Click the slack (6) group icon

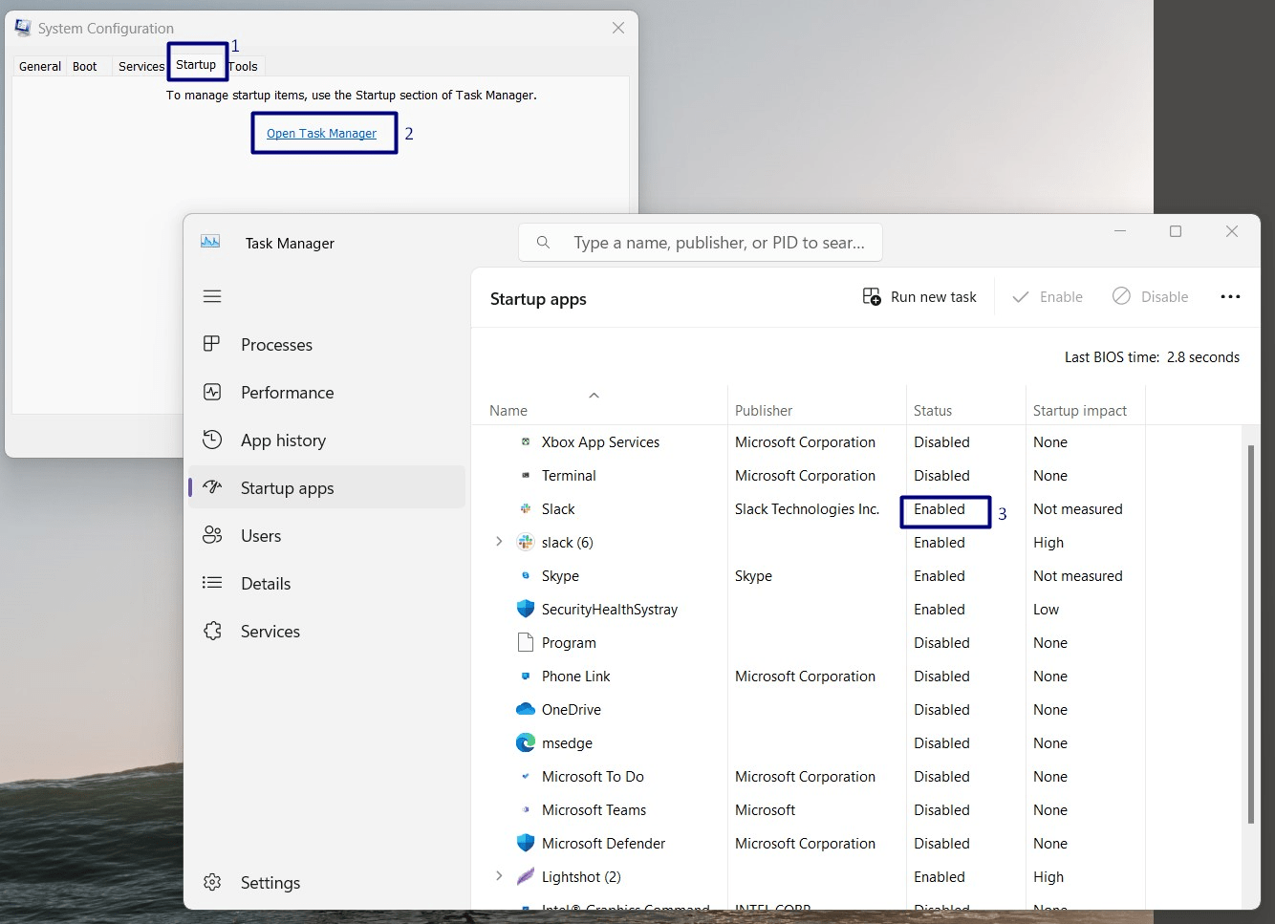point(526,542)
